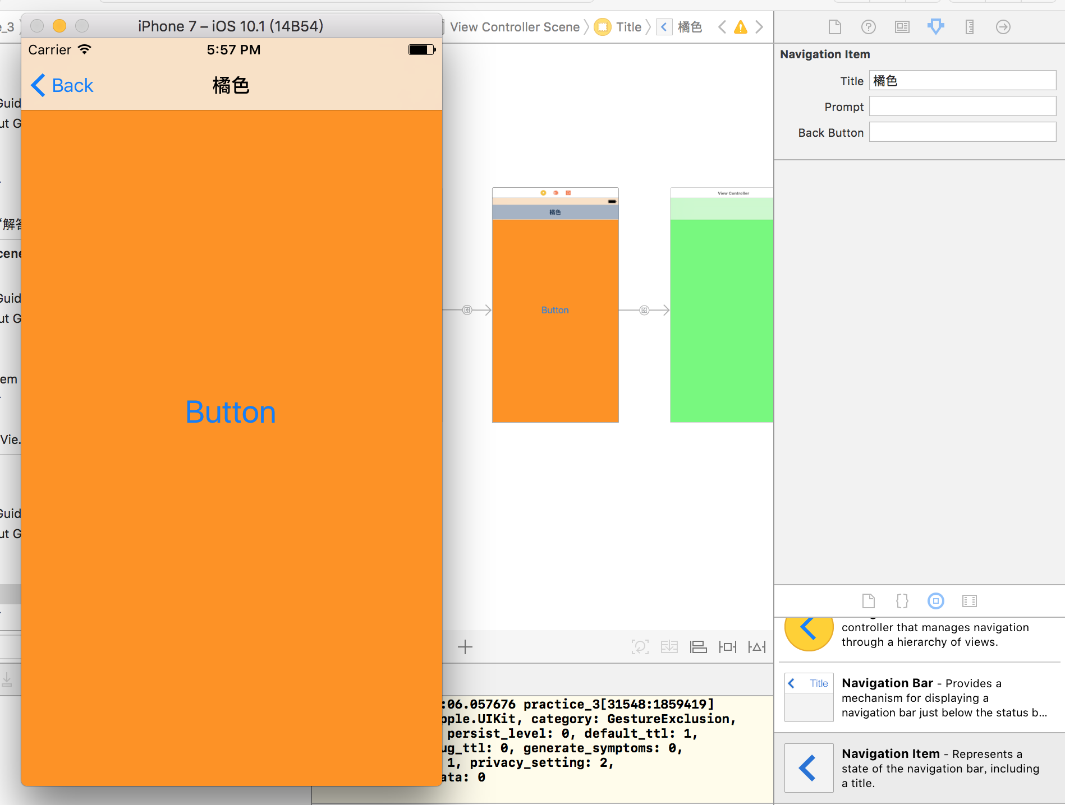This screenshot has height=805, width=1065.
Task: Click Embed In Stack canvas button
Action: 669,647
